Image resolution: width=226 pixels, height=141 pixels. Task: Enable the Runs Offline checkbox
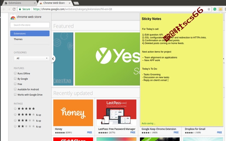click(15, 73)
